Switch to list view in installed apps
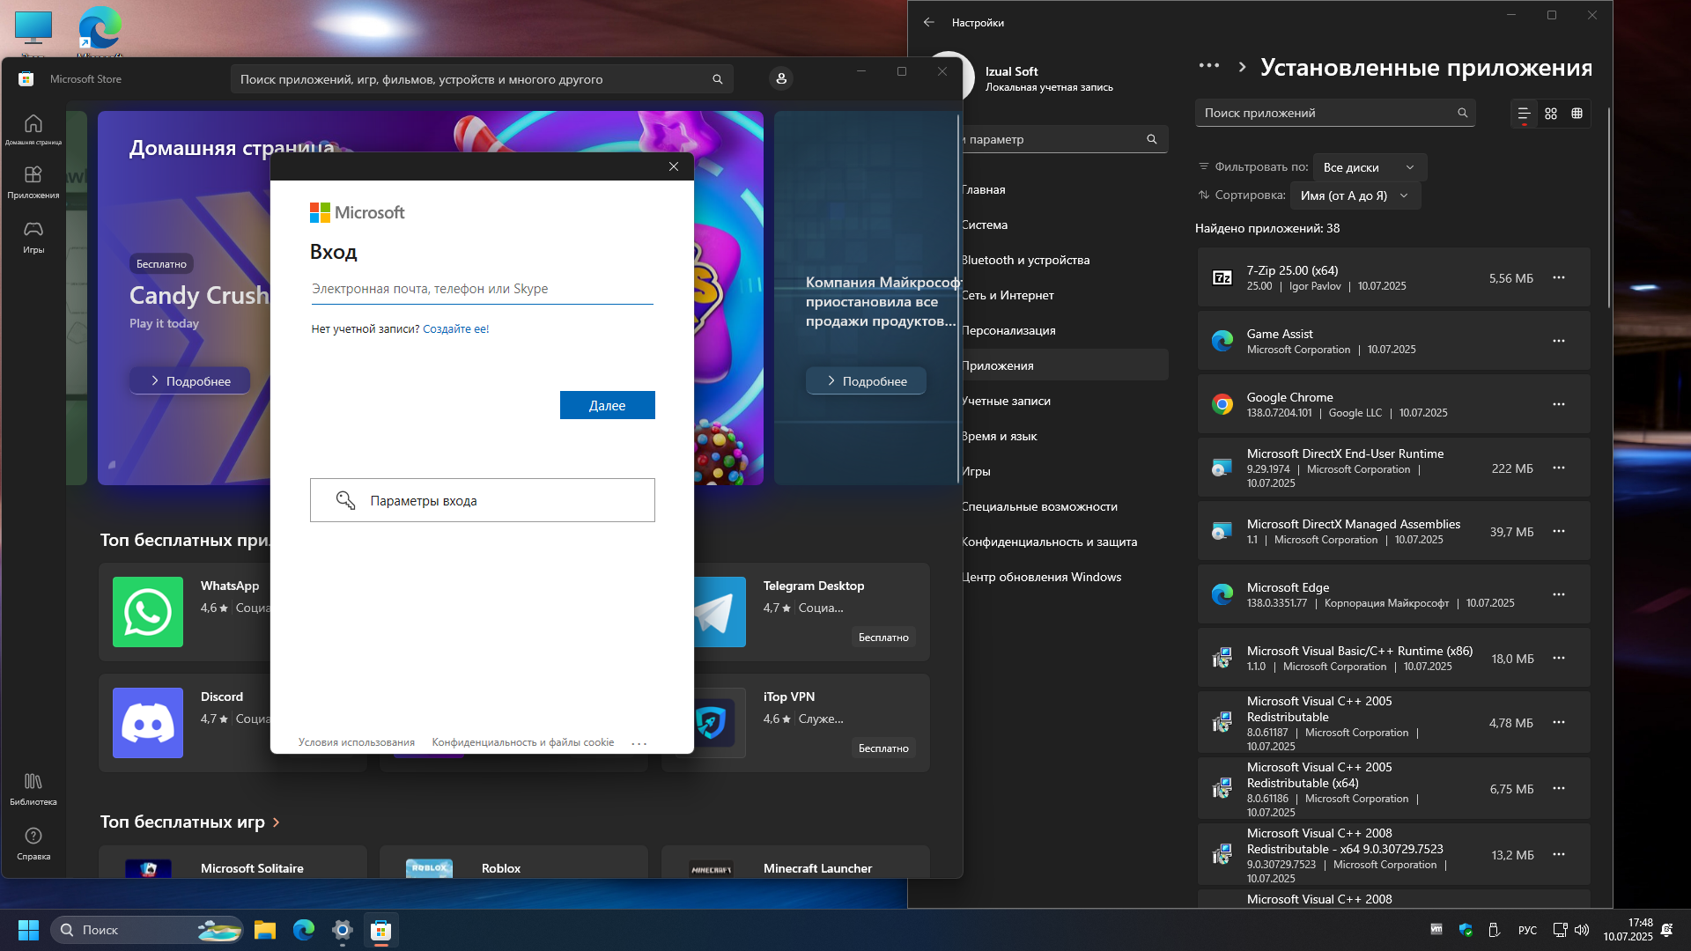1691x951 pixels. point(1524,114)
